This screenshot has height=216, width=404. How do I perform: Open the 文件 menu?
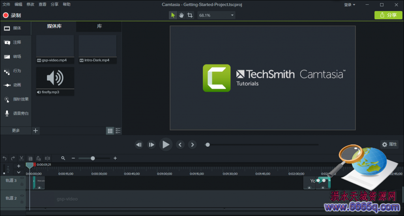pyautogui.click(x=6, y=4)
